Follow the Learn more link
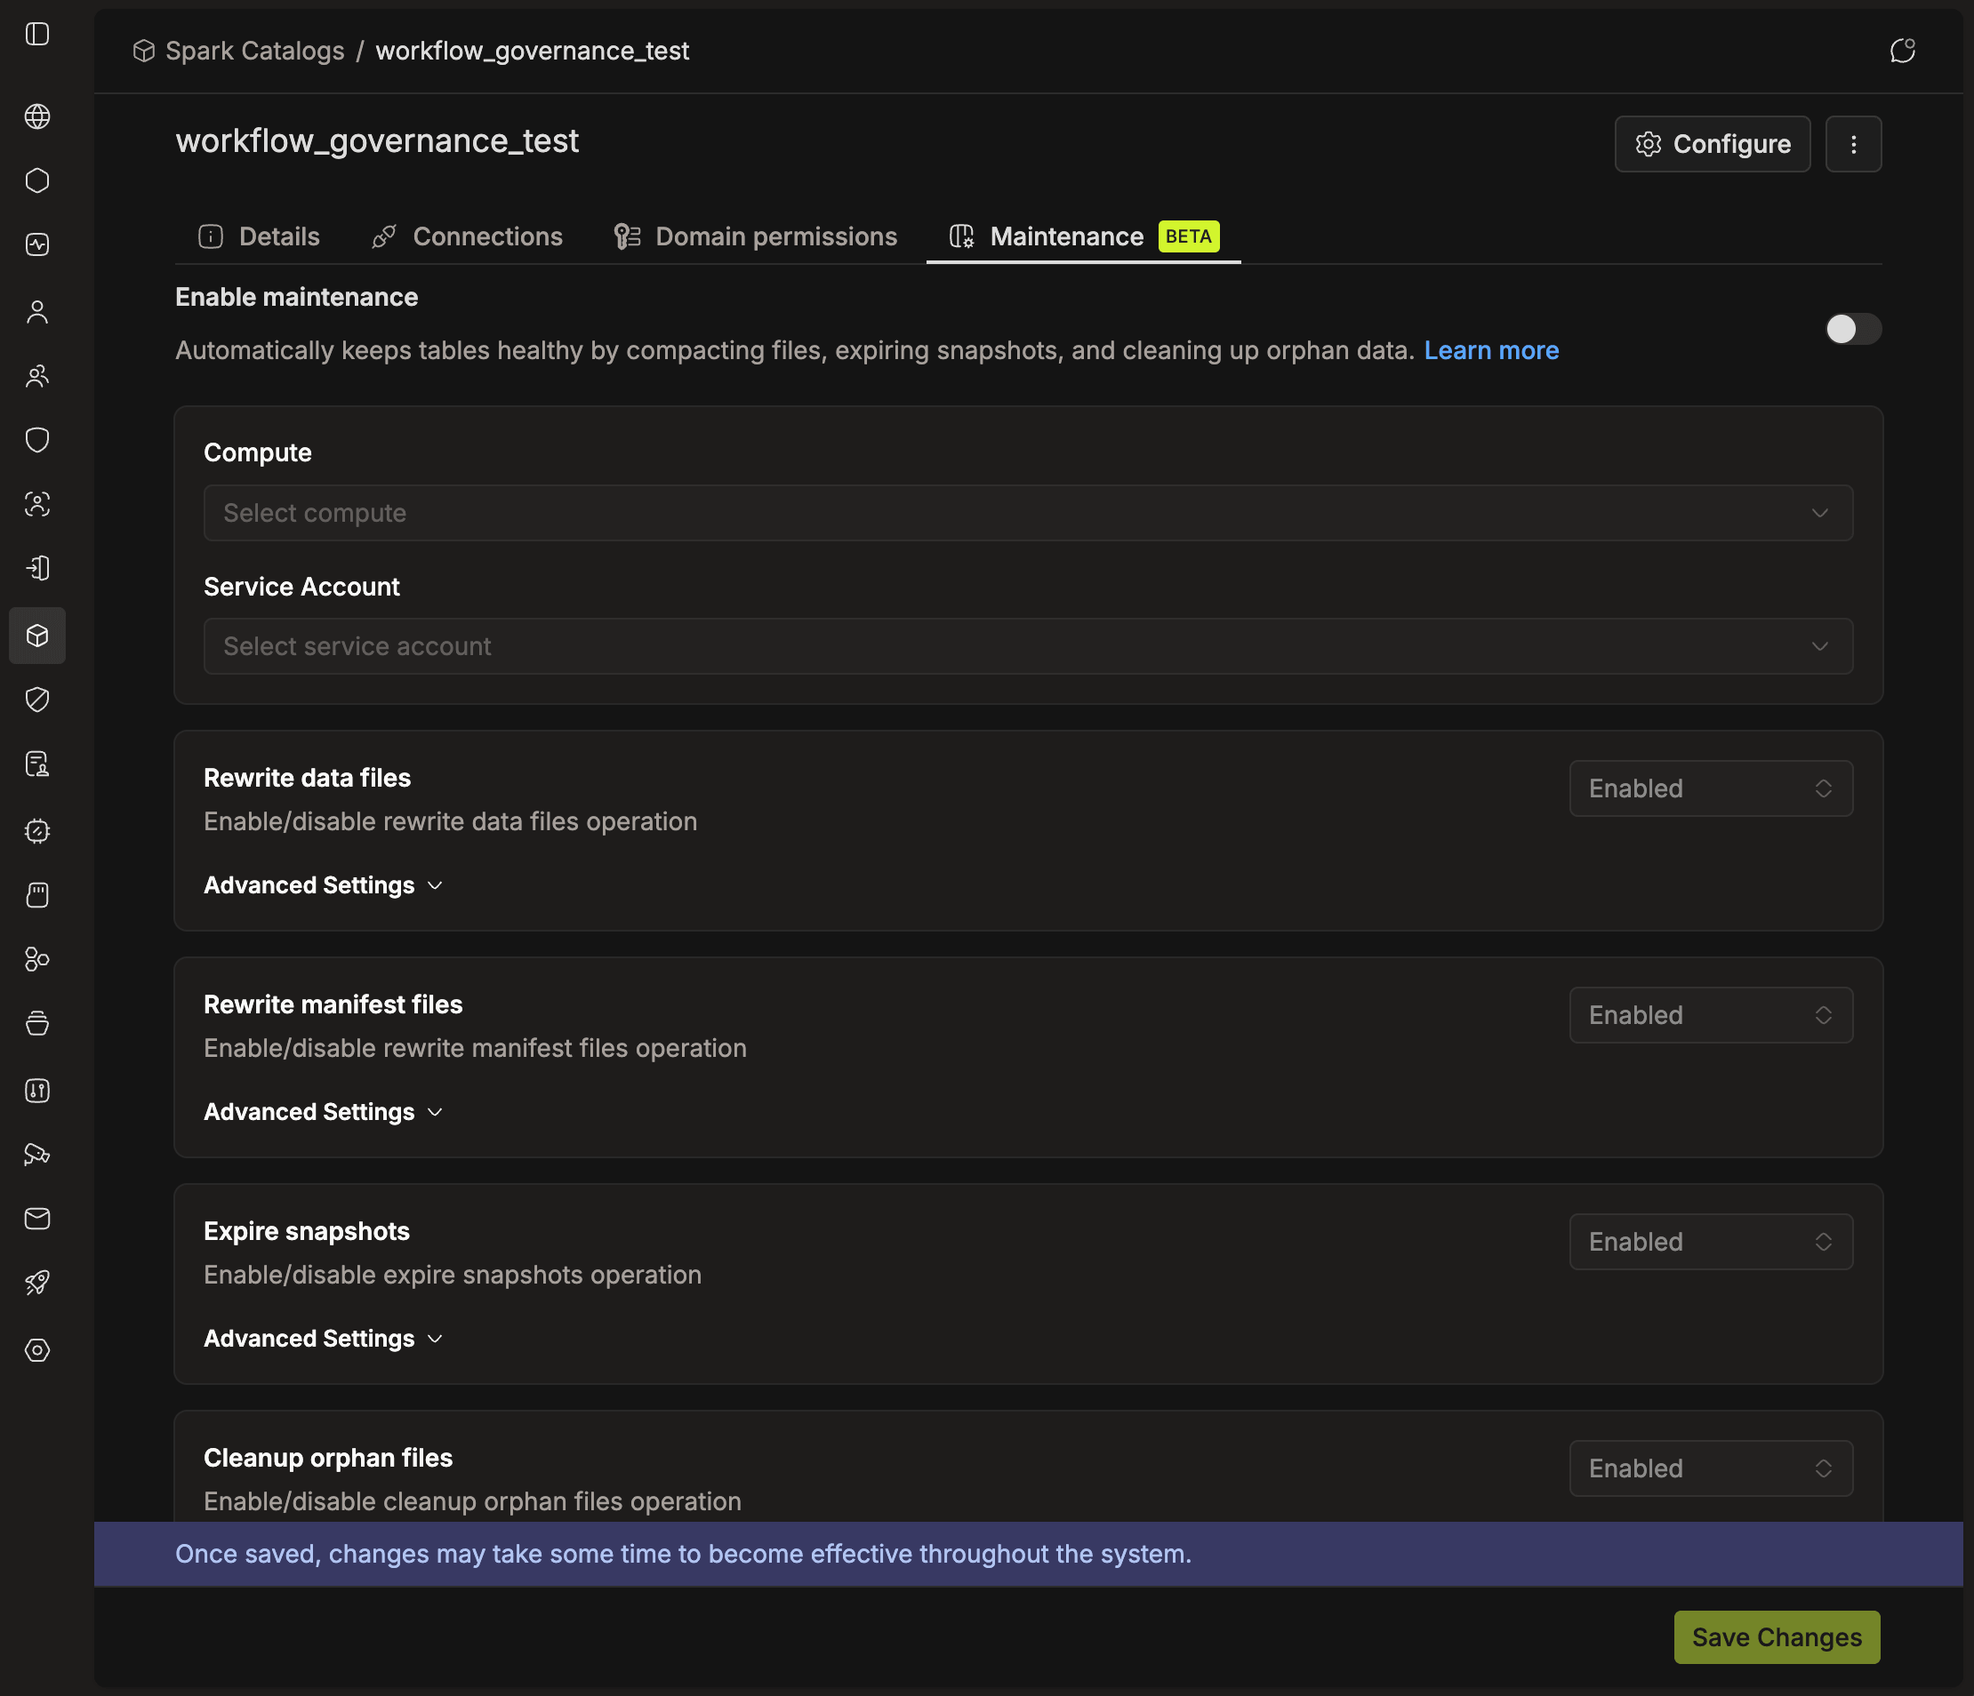The image size is (1974, 1696). coord(1491,350)
